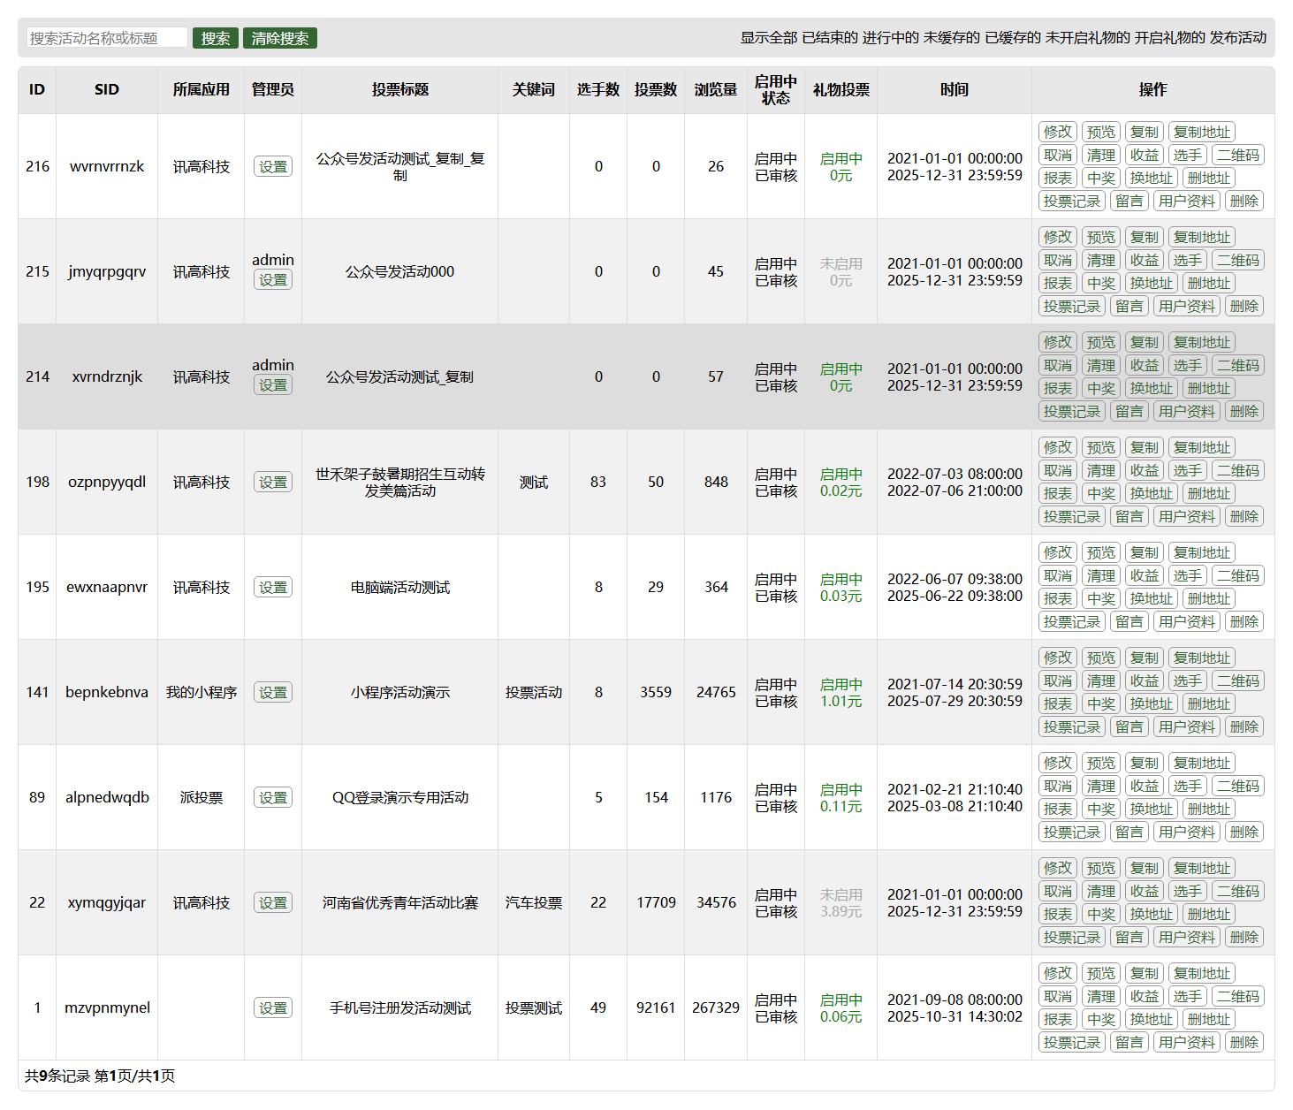The image size is (1293, 1110).
Task: Click 二维码 for activity ID 216
Action: pyautogui.click(x=1238, y=155)
